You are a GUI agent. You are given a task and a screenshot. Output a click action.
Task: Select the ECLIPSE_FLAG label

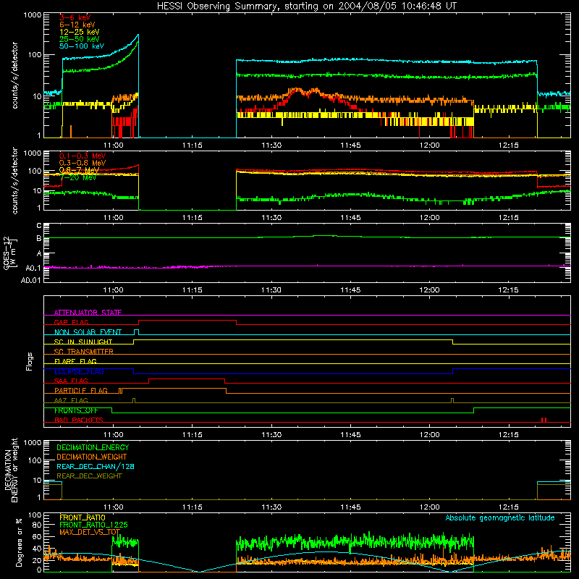pyautogui.click(x=79, y=371)
